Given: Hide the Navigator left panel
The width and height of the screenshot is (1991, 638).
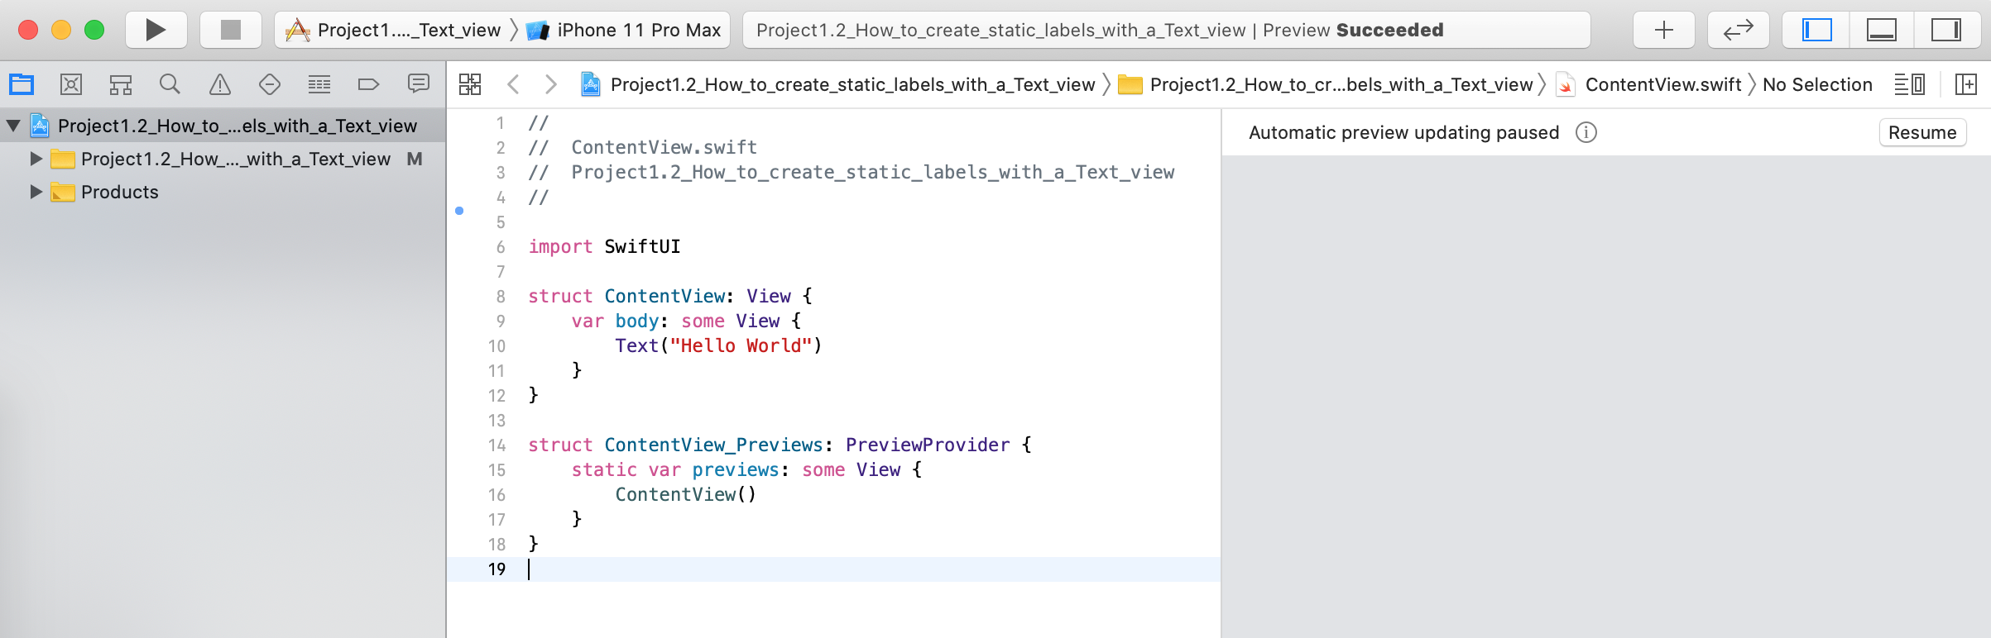Looking at the screenshot, I should click(x=1817, y=31).
